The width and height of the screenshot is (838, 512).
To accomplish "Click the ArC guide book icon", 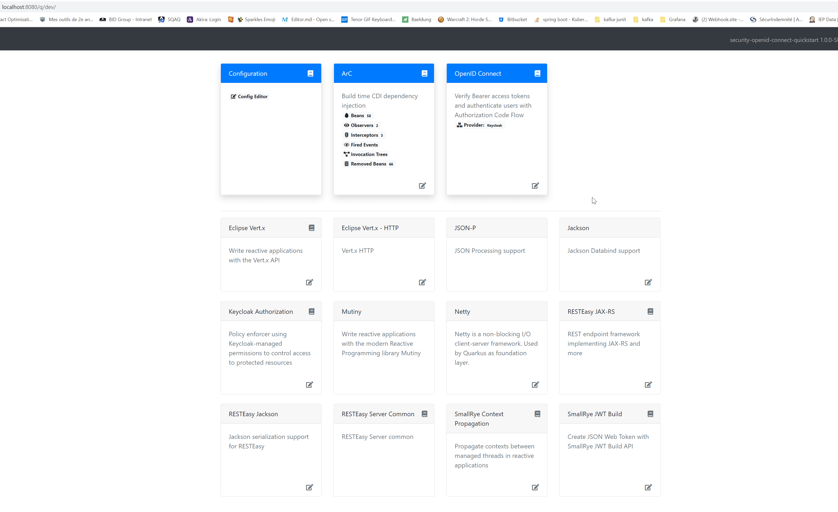I will [x=424, y=73].
